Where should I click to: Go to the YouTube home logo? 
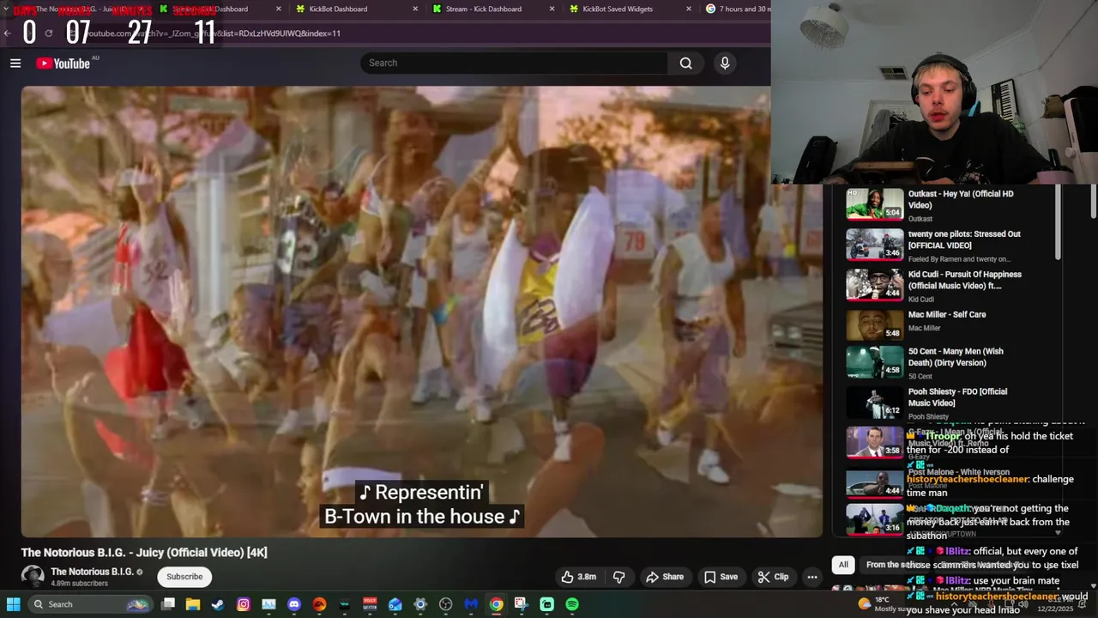coord(63,63)
